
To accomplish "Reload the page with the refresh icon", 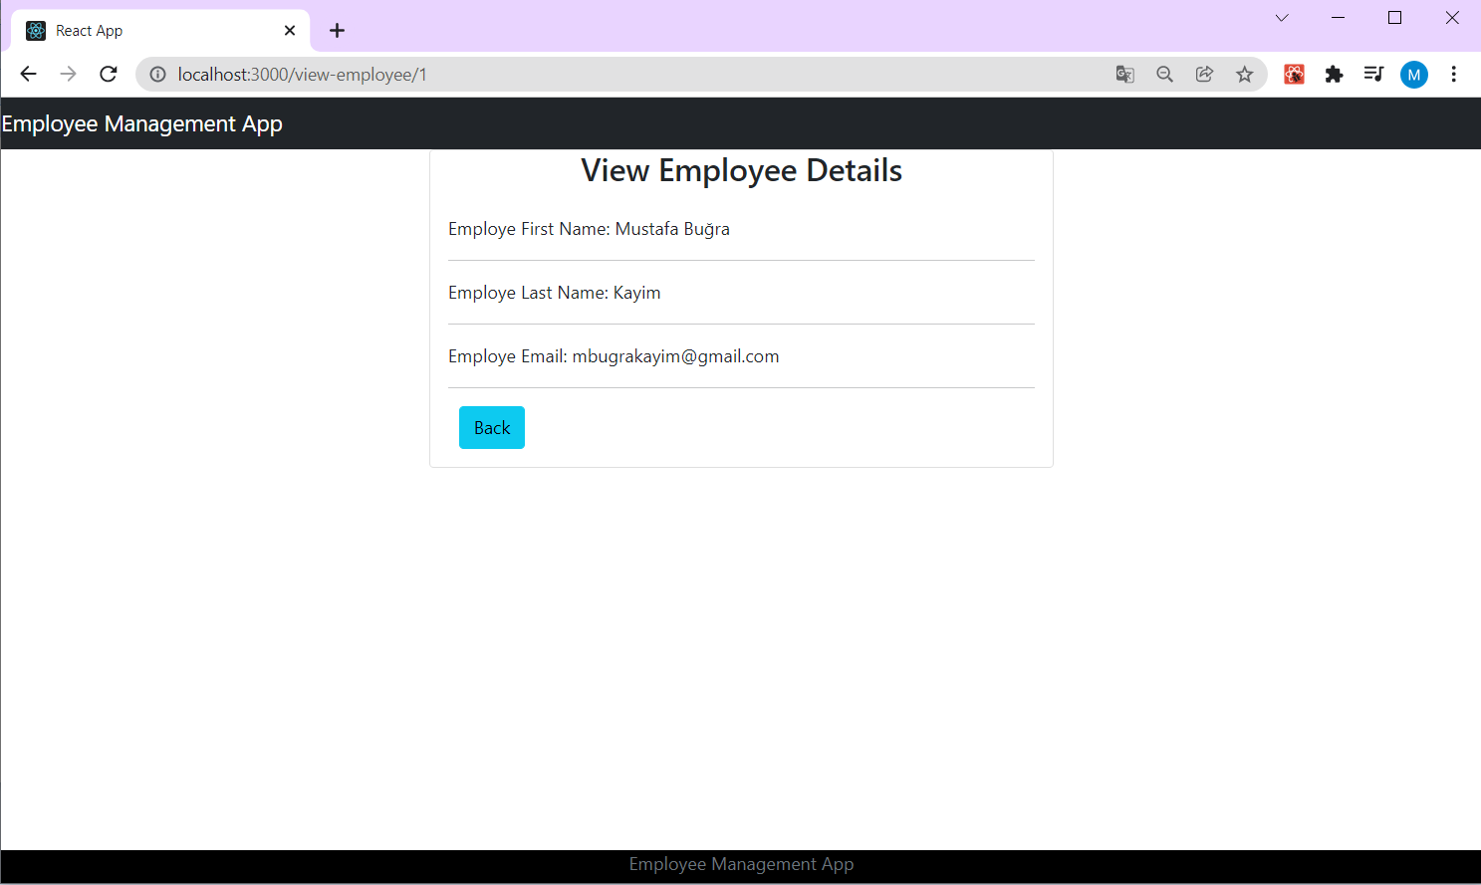I will 108,74.
